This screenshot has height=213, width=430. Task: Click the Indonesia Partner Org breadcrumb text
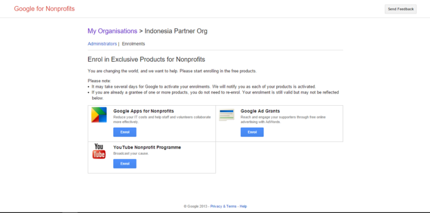[176, 31]
